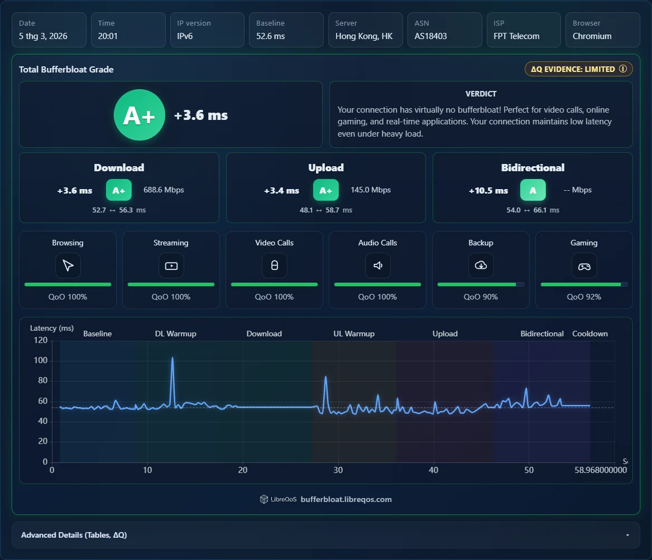Click the QoO 90% label under Backup
652x560 pixels.
coord(481,297)
